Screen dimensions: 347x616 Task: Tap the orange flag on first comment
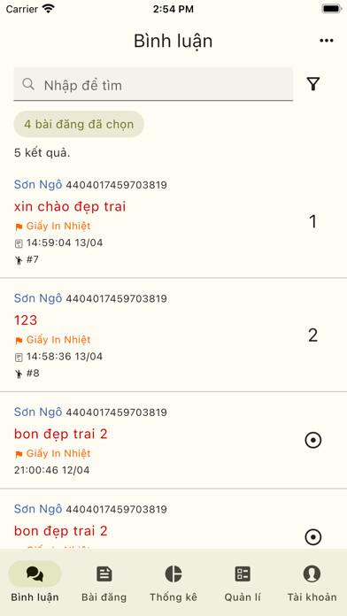(x=19, y=227)
